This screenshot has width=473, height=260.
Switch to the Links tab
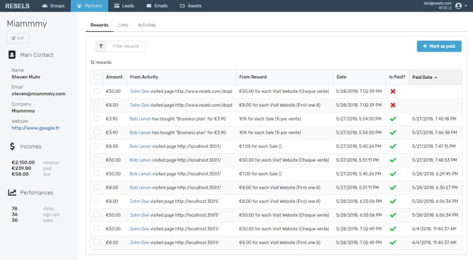click(x=123, y=25)
